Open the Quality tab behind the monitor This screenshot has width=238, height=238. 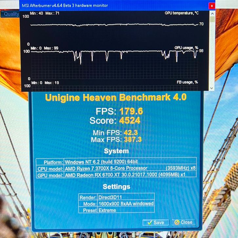click(11, 14)
